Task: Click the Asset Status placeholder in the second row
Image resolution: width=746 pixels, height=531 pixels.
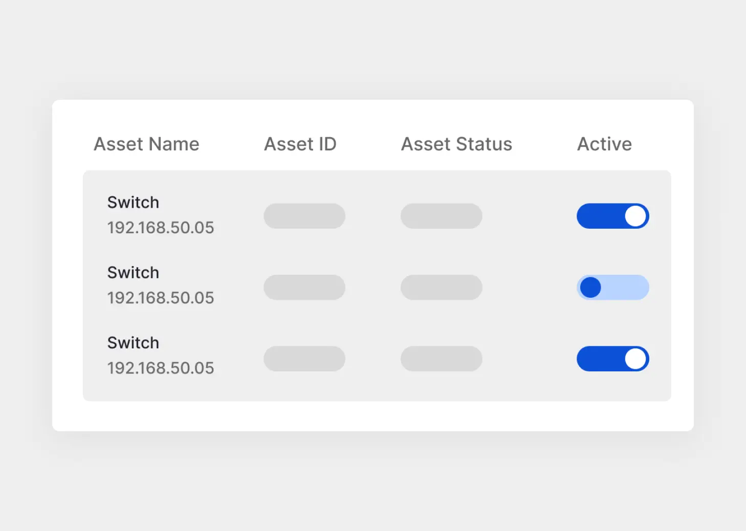Action: 441,287
